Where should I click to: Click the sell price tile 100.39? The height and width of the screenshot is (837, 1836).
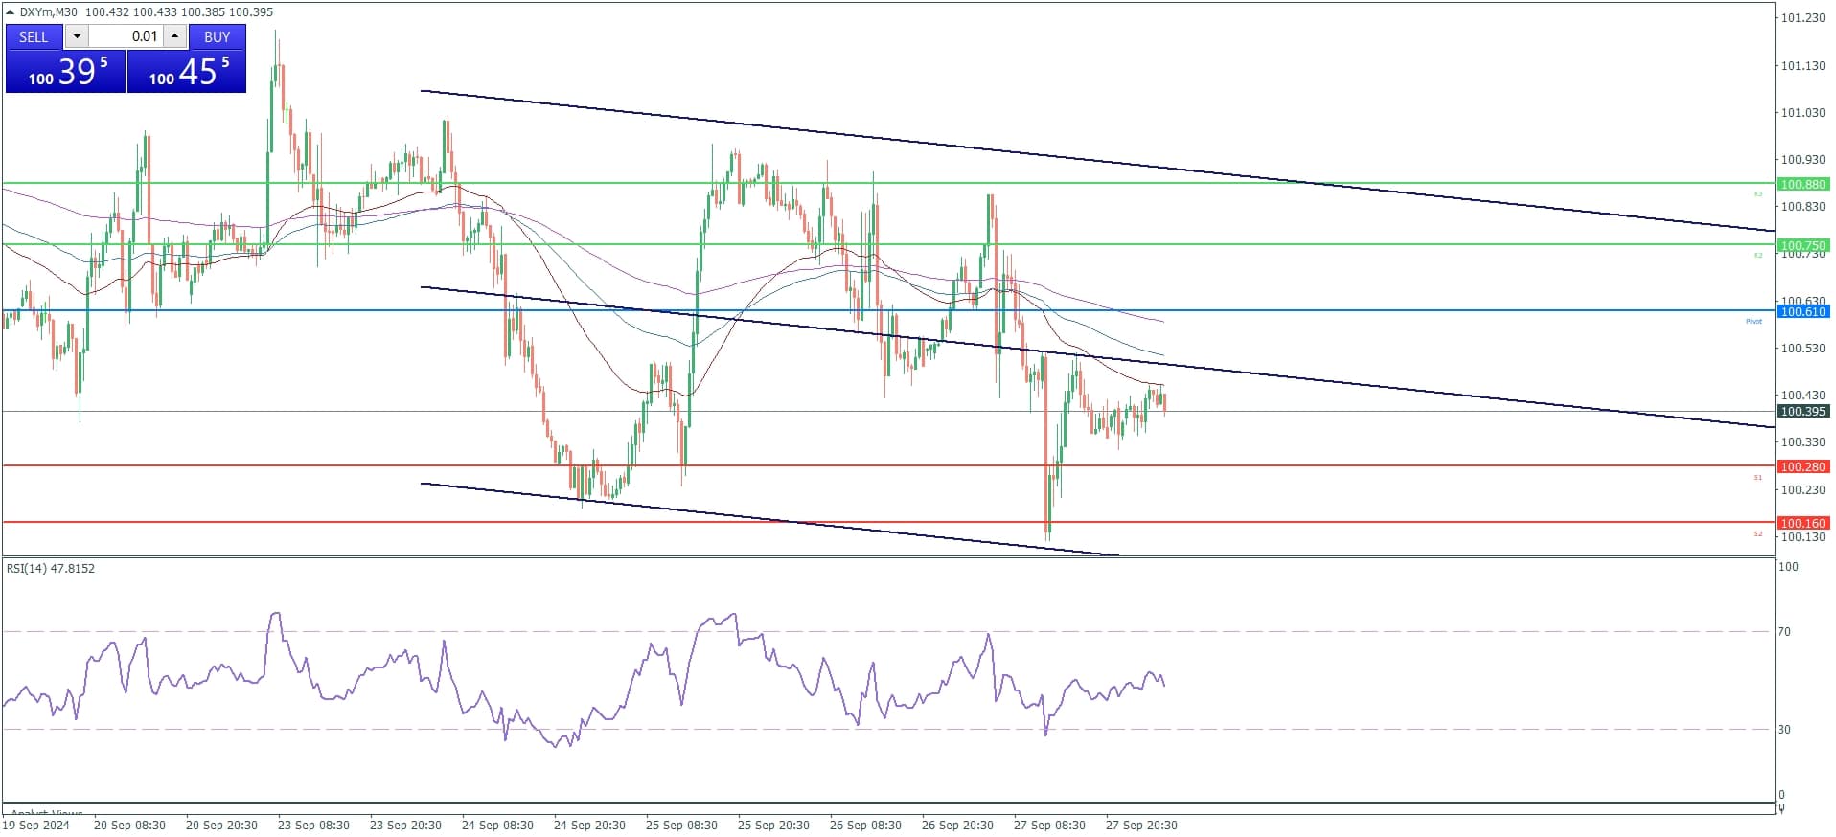pyautogui.click(x=66, y=72)
